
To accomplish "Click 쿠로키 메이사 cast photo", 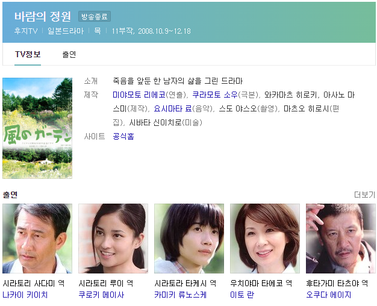I will click(x=113, y=239).
